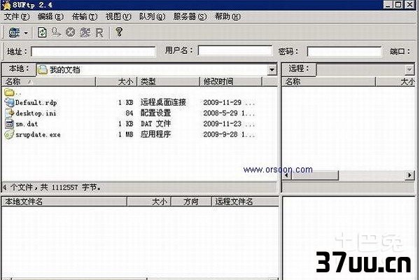Screen dimensions: 420x280
Task: Sort local files by 名称 column
Action: click(x=49, y=82)
